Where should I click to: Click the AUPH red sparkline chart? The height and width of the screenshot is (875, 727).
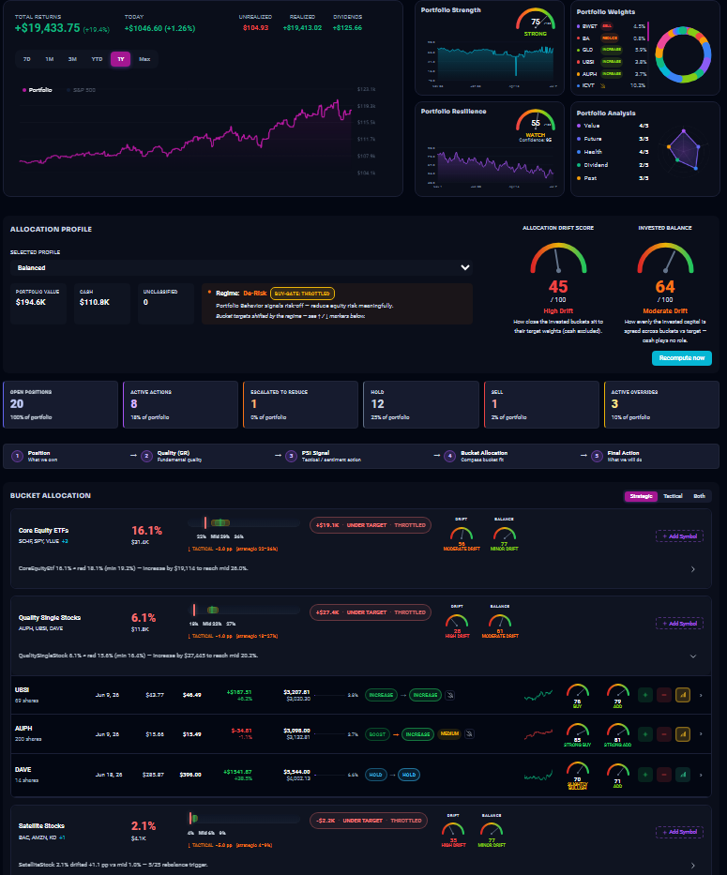pos(538,733)
